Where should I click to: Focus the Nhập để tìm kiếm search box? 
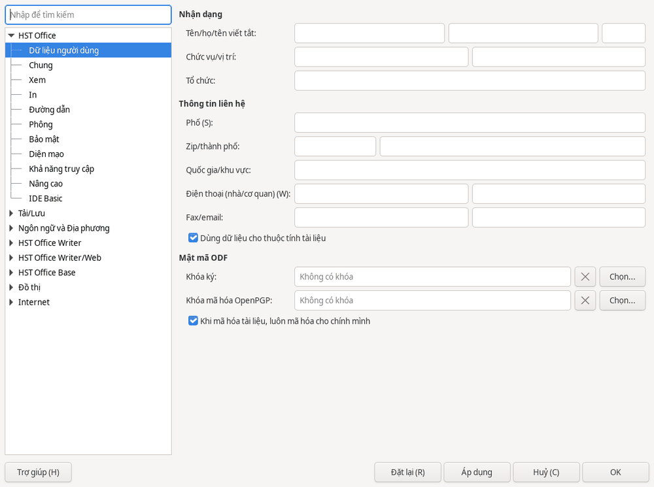point(88,15)
